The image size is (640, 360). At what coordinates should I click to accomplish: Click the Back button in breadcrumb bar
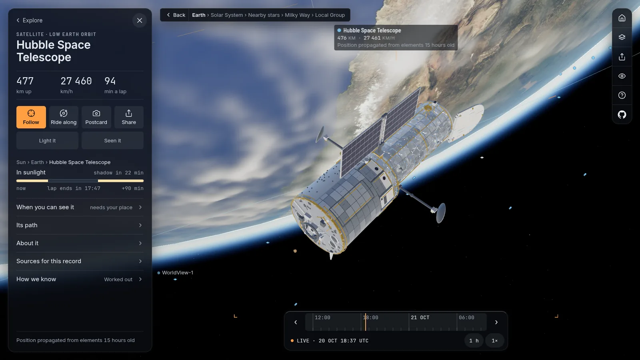[176, 15]
